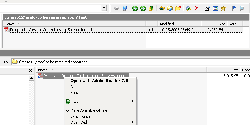Click the file size value 2.062.841
The height and width of the screenshot is (125, 250).
(x=216, y=30)
